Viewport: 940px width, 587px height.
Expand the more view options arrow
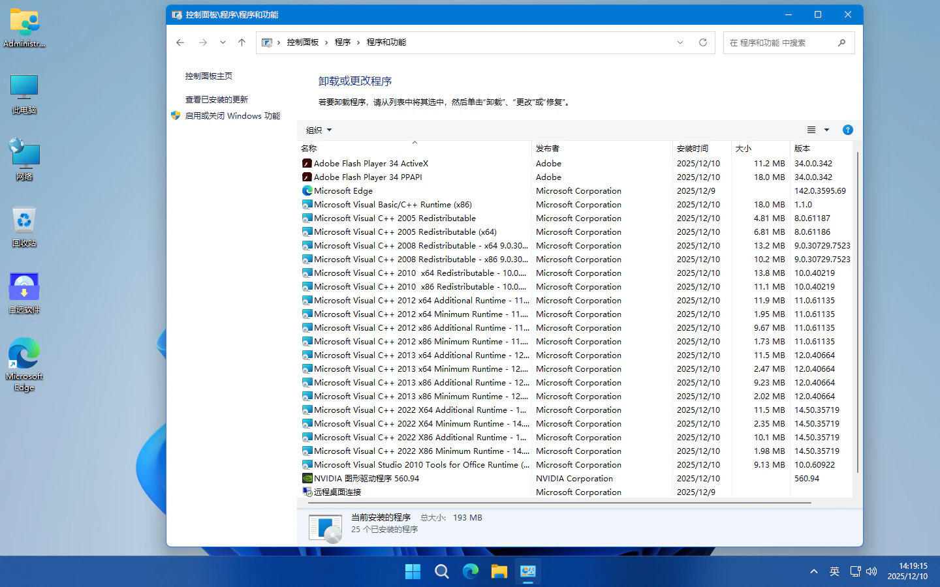click(826, 130)
